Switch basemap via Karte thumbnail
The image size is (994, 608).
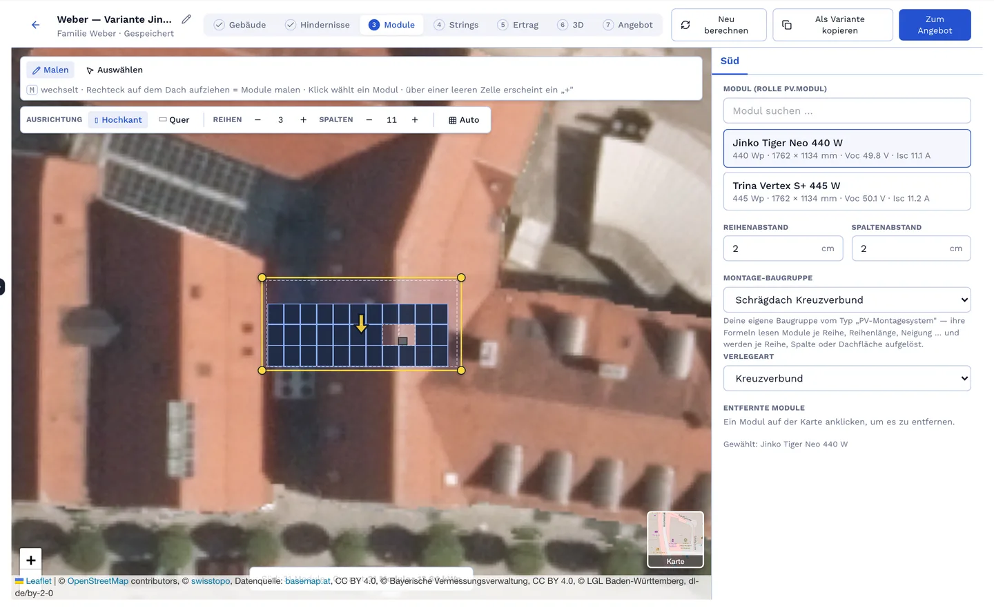pos(675,540)
